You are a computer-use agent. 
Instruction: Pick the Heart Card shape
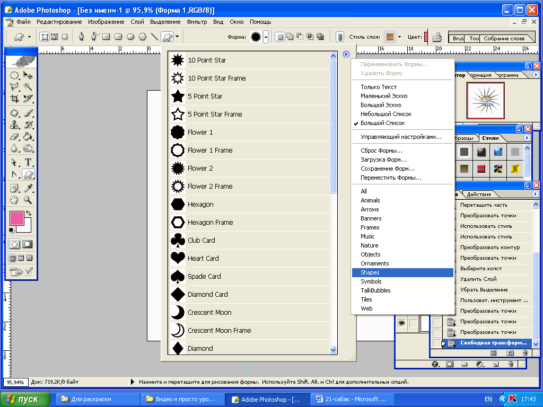coord(249,258)
